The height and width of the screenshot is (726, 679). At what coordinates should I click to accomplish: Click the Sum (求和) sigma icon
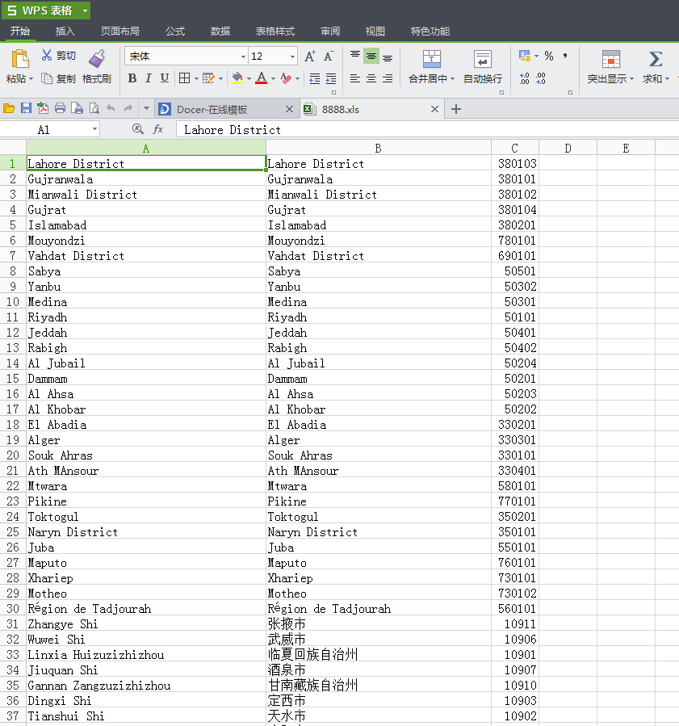656,59
